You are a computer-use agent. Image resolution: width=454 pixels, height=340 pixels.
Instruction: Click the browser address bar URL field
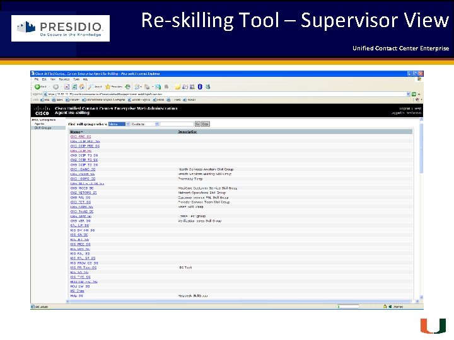[x=226, y=94]
